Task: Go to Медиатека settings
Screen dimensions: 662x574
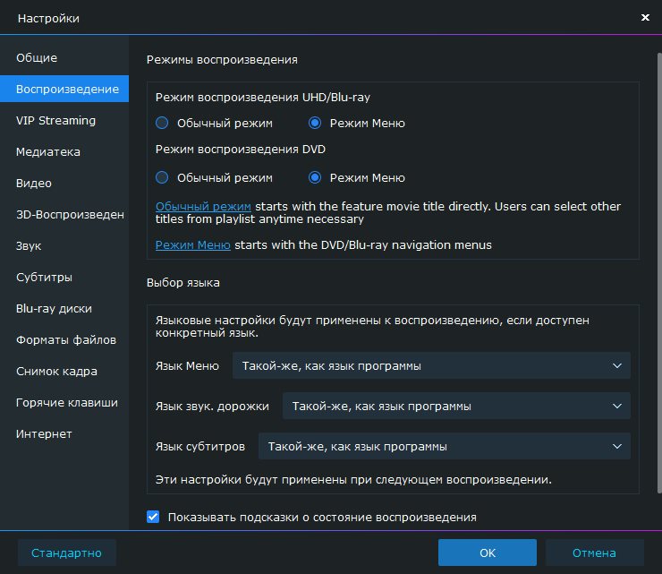Action: click(x=64, y=151)
